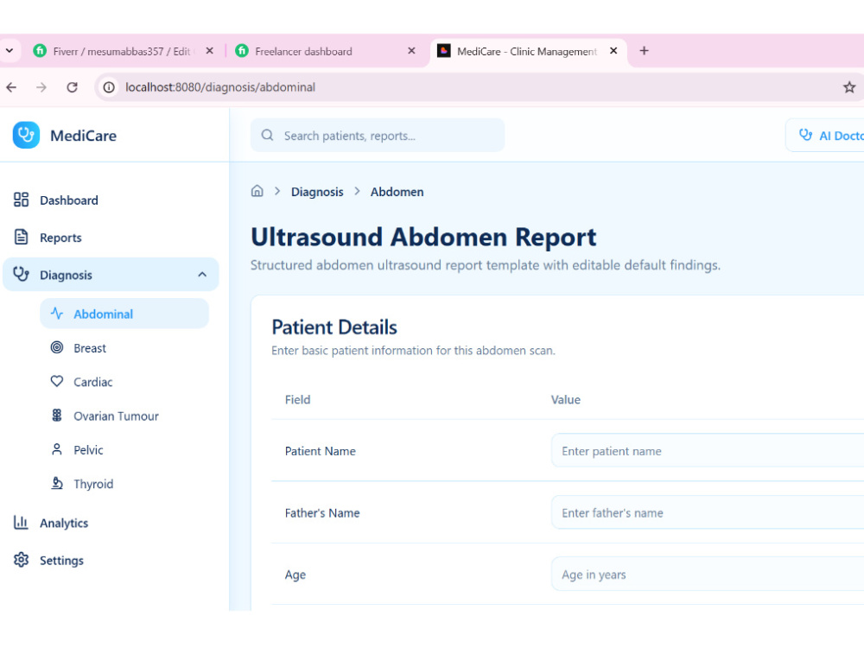
Task: Select Ovarian Tumour diagnosis item
Action: tap(124, 416)
